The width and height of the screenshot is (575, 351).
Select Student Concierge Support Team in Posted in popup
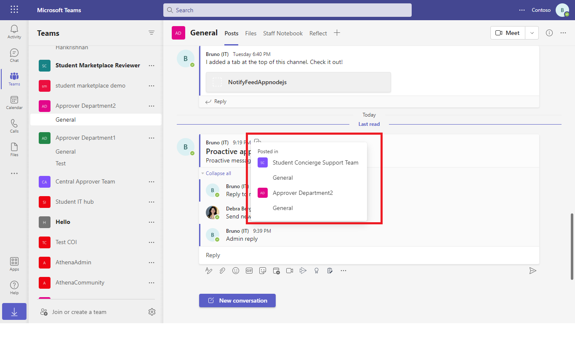tap(308, 162)
